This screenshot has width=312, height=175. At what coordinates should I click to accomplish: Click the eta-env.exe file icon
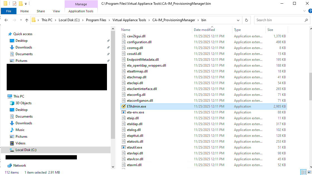point(124,112)
